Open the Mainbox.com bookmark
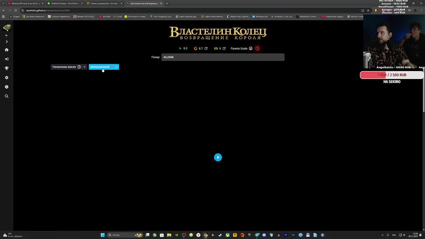Image resolution: width=425 pixels, height=239 pixels. [260, 17]
